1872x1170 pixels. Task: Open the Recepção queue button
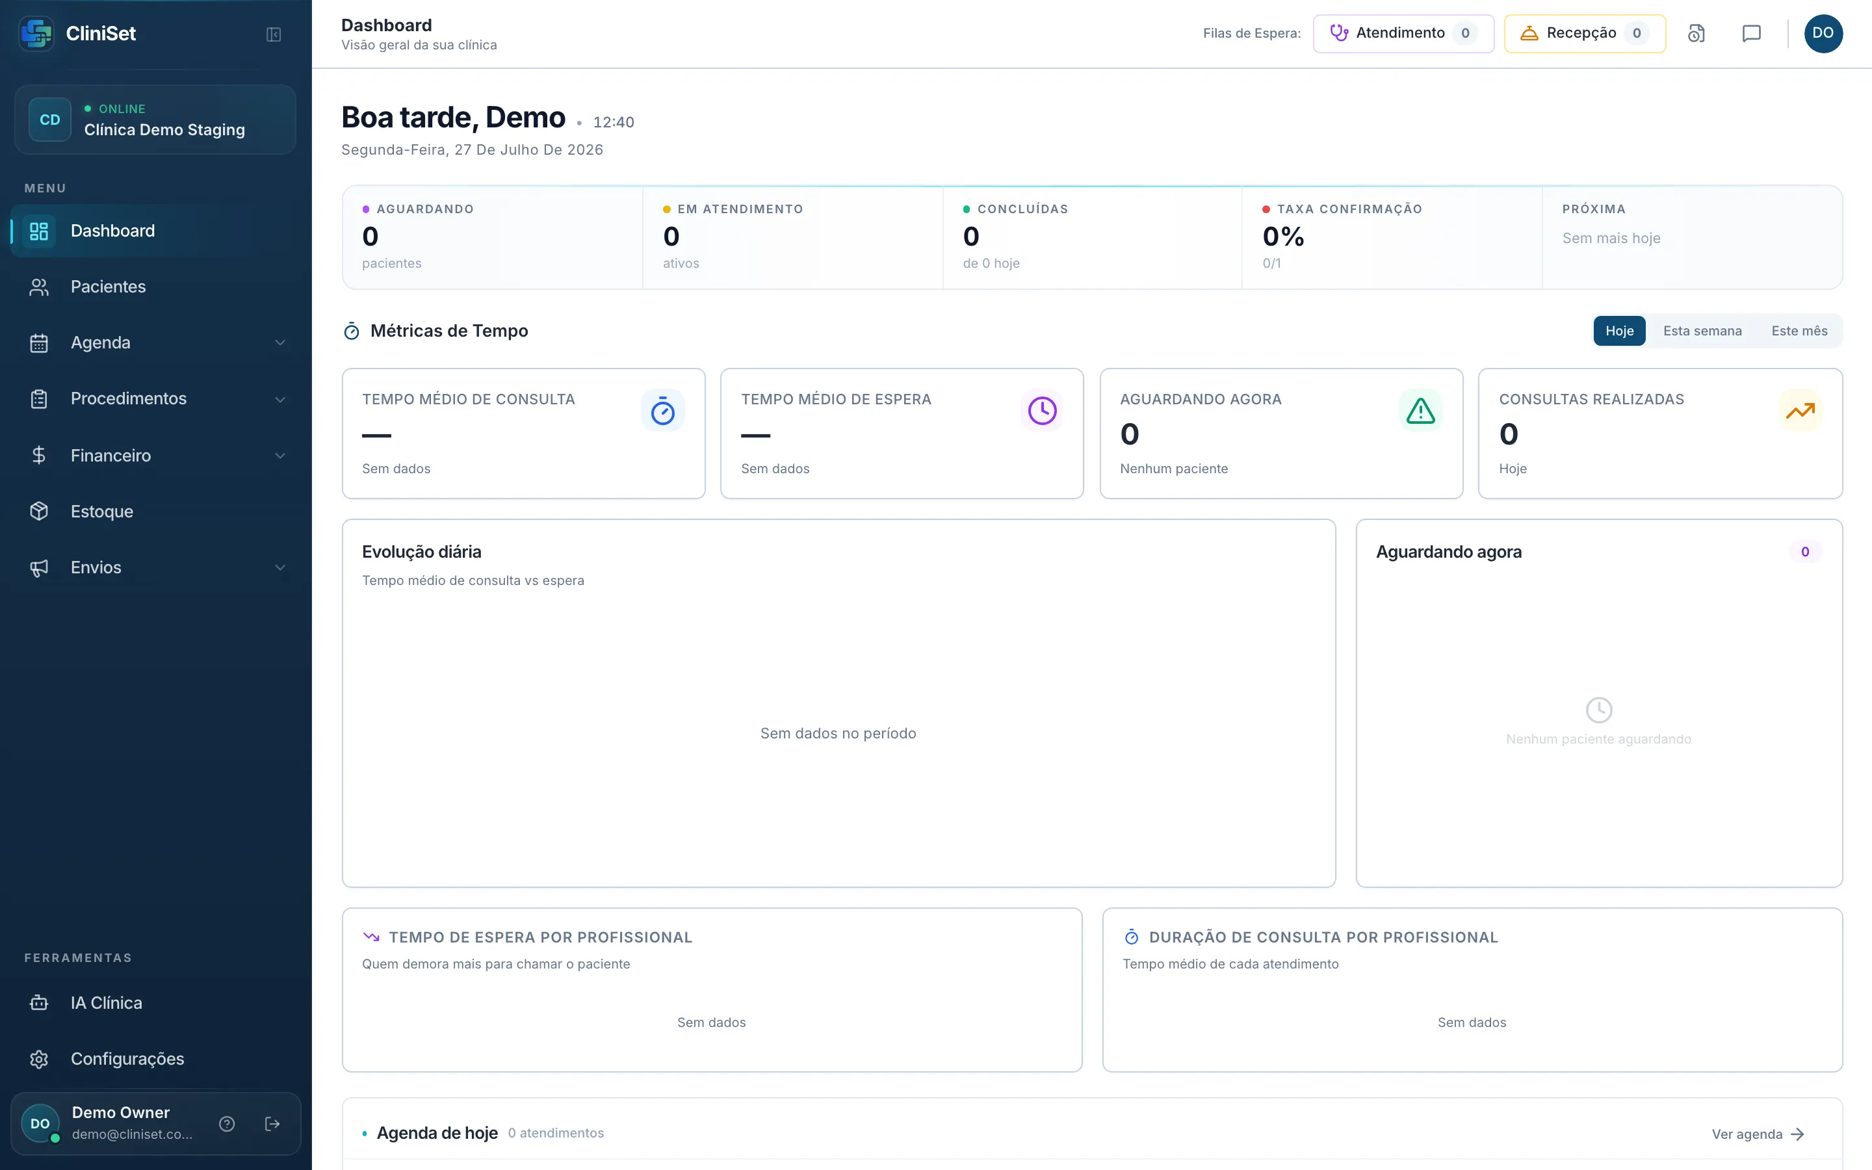[x=1584, y=33]
